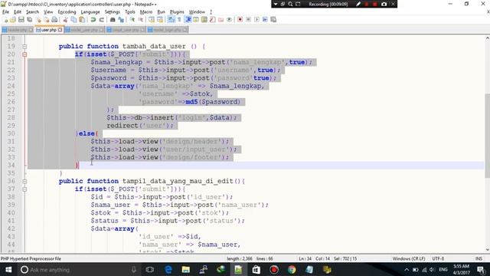Click line number 28 in the margin

click(11, 117)
